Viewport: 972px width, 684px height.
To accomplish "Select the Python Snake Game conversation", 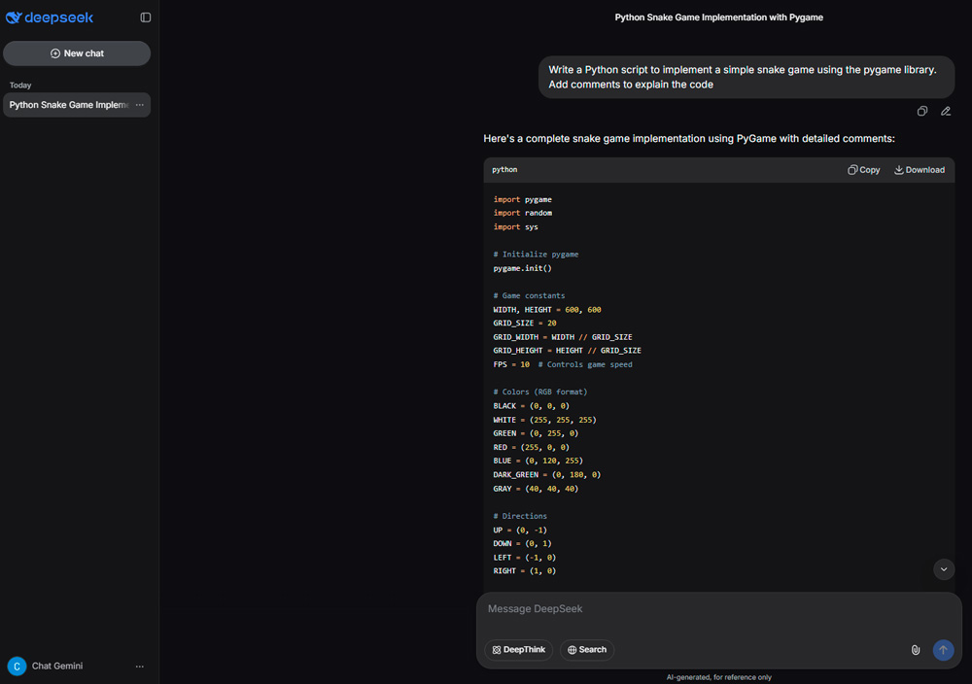I will coord(68,104).
